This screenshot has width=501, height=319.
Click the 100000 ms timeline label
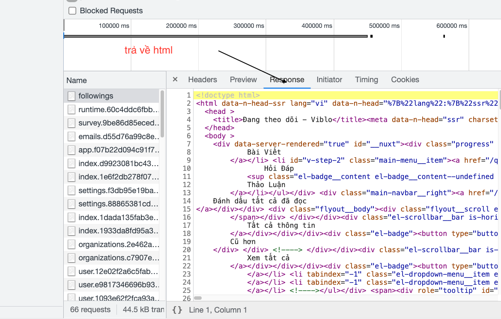click(x=114, y=26)
